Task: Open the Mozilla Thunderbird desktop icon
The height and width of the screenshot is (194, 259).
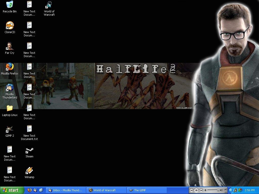Action: point(10,88)
